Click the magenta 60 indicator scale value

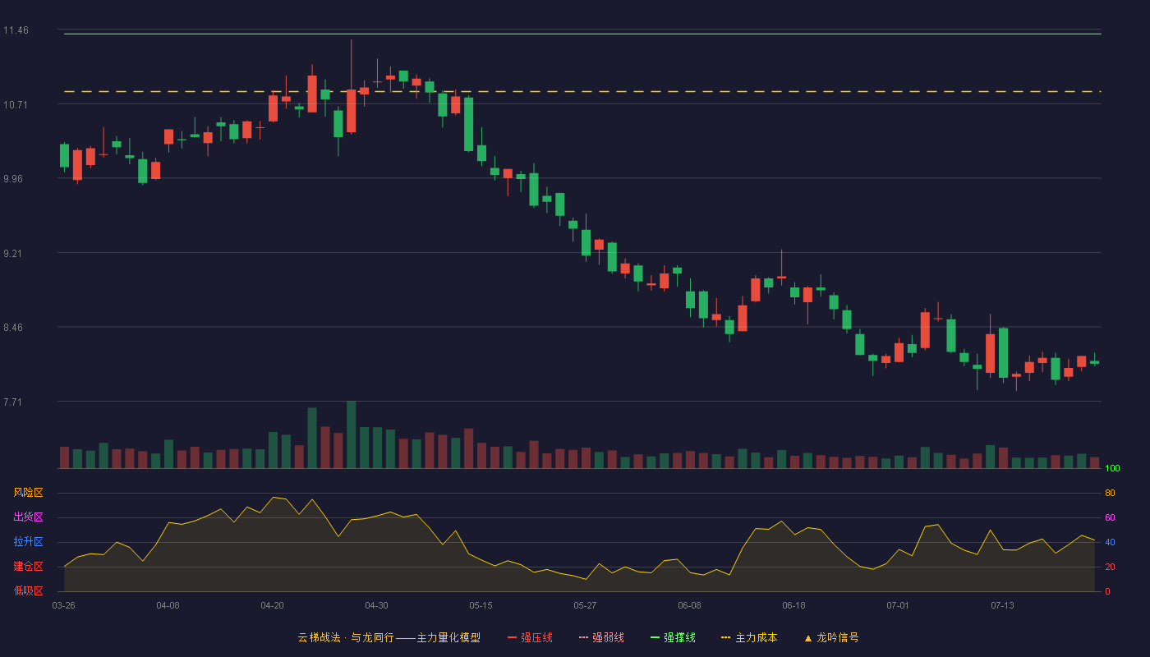[1110, 517]
